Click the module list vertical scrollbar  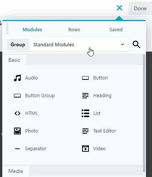[144, 113]
